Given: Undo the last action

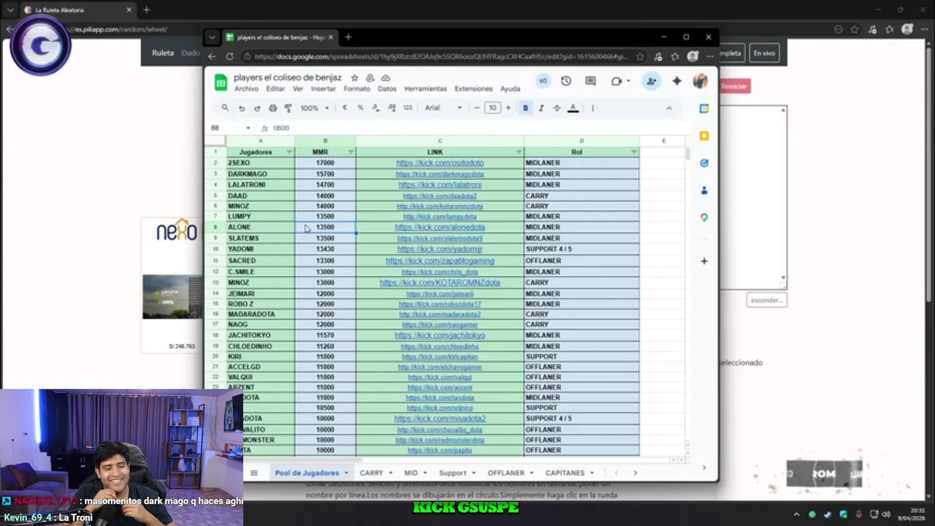Looking at the screenshot, I should [x=242, y=108].
